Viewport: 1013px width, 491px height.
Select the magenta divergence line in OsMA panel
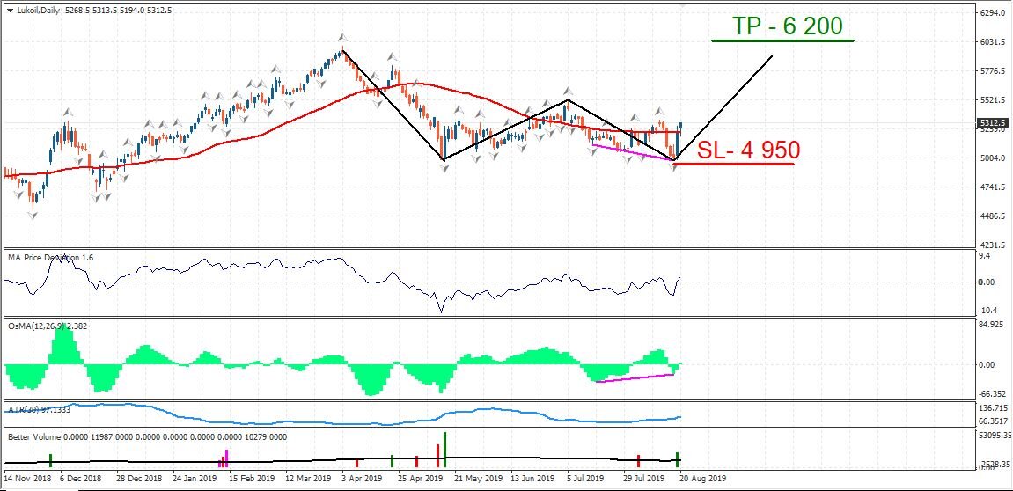(x=635, y=378)
